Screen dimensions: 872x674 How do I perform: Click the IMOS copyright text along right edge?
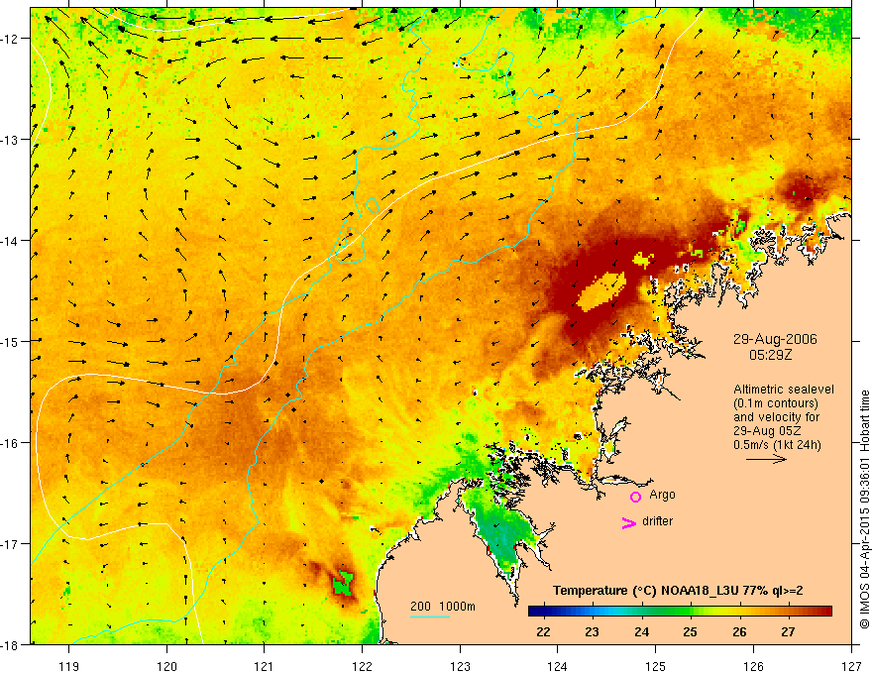point(865,508)
